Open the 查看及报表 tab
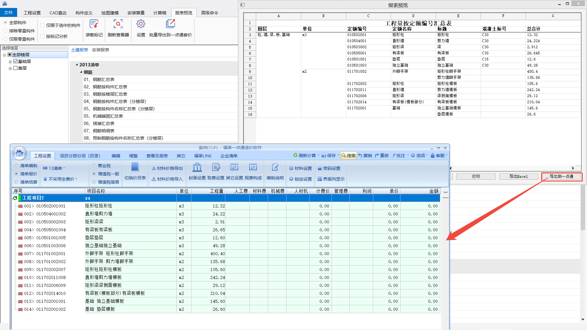Viewport: 587px width, 330px height. tap(157, 156)
